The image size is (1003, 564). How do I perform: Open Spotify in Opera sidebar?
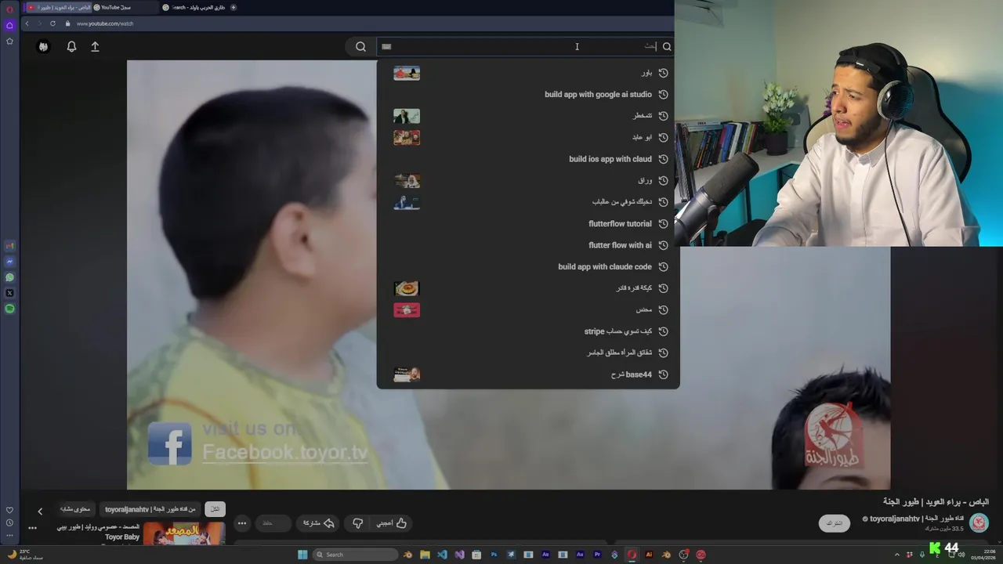click(9, 309)
